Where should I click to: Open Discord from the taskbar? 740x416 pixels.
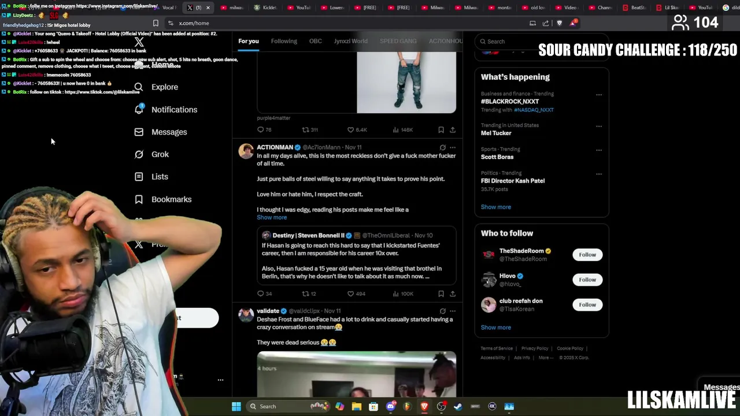pos(391,406)
